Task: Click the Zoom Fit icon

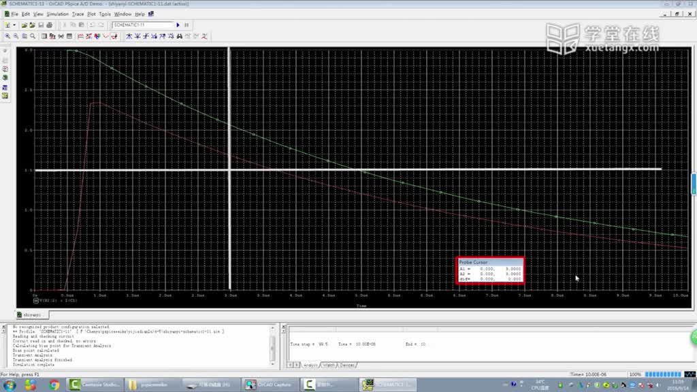Action: (33, 37)
